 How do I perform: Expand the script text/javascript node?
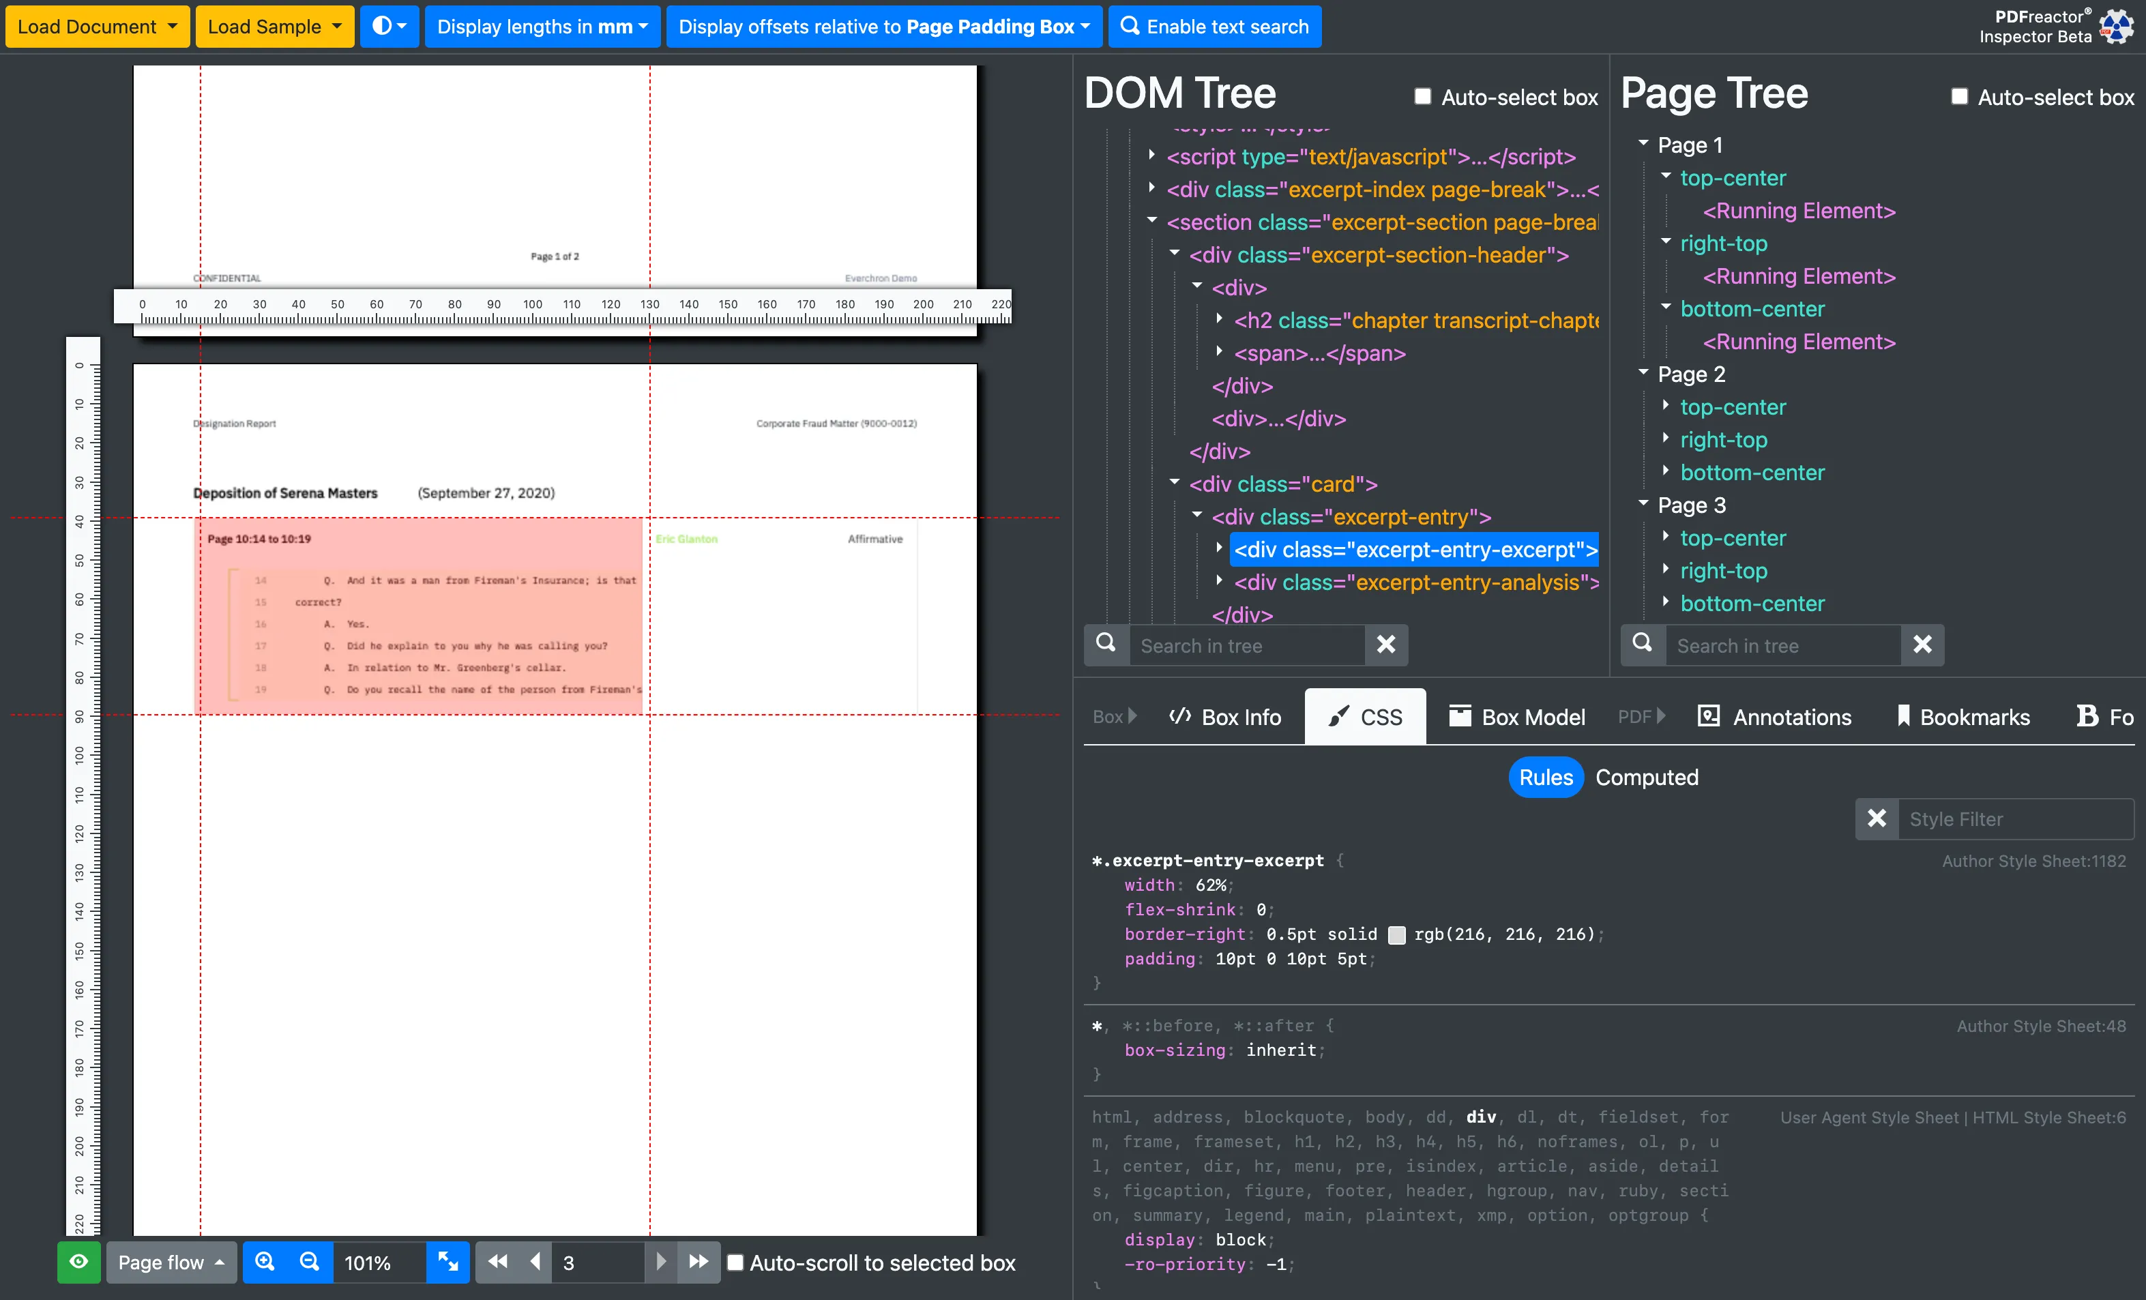click(1152, 155)
